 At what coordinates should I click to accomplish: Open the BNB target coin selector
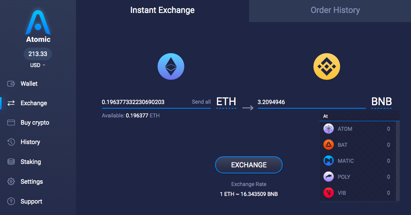click(381, 102)
